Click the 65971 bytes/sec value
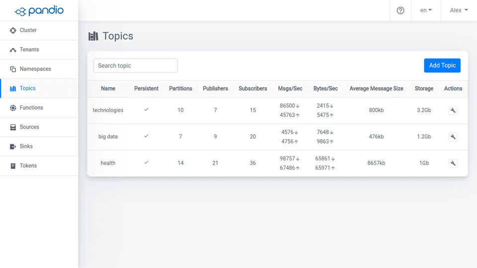477x268 pixels. point(323,168)
